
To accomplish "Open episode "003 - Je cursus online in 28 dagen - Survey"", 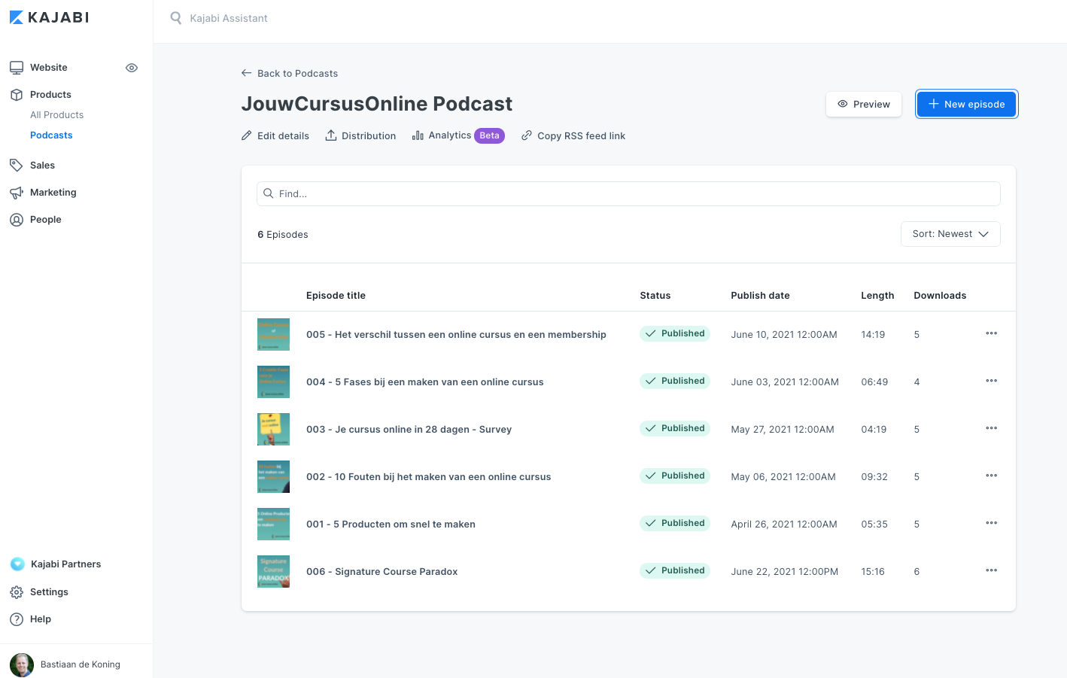I will [409, 429].
